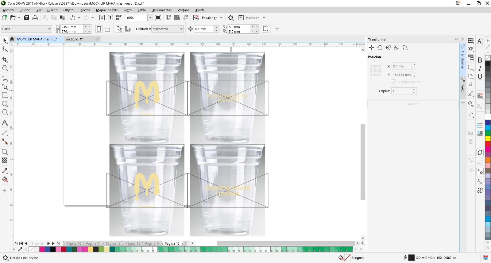
Task: Print the document using printer icon
Action: (x=35, y=17)
